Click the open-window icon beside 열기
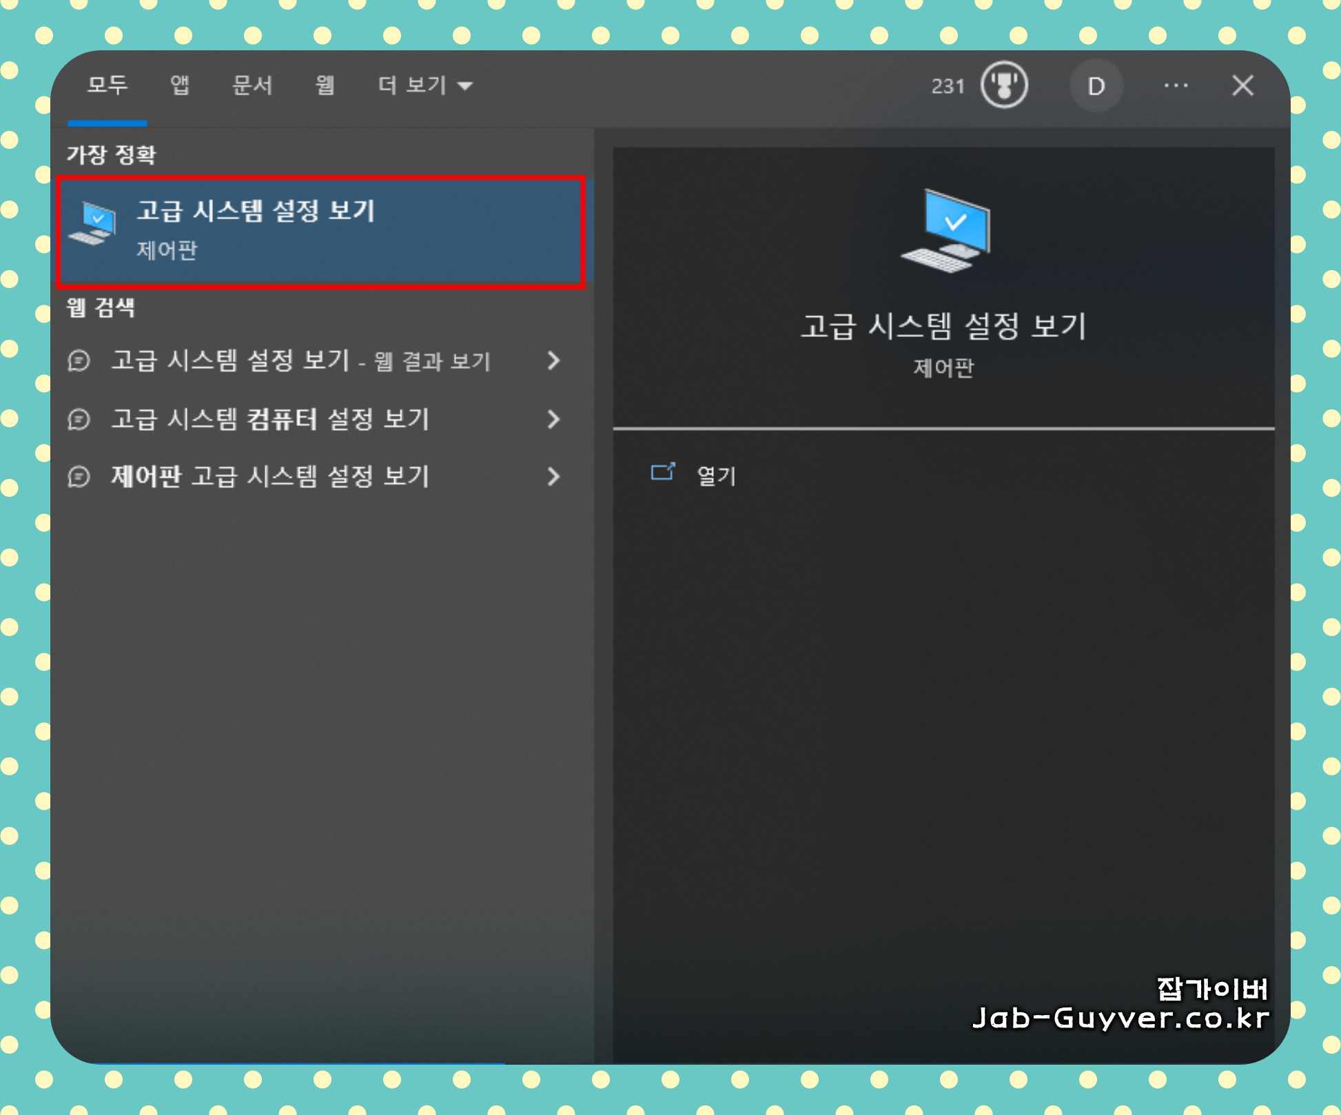Screen dimensions: 1341x1115 (x=662, y=473)
